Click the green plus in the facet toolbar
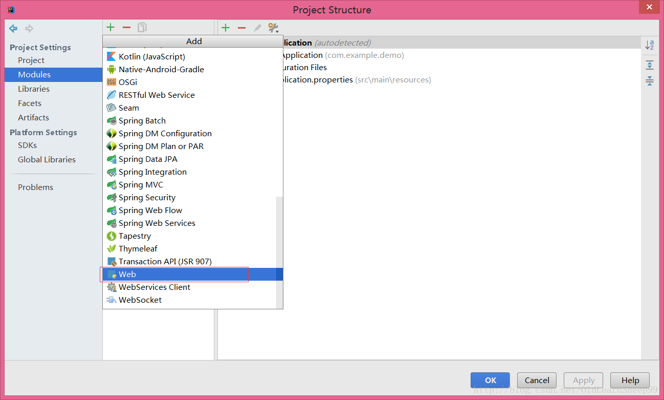The width and height of the screenshot is (664, 400). (226, 28)
